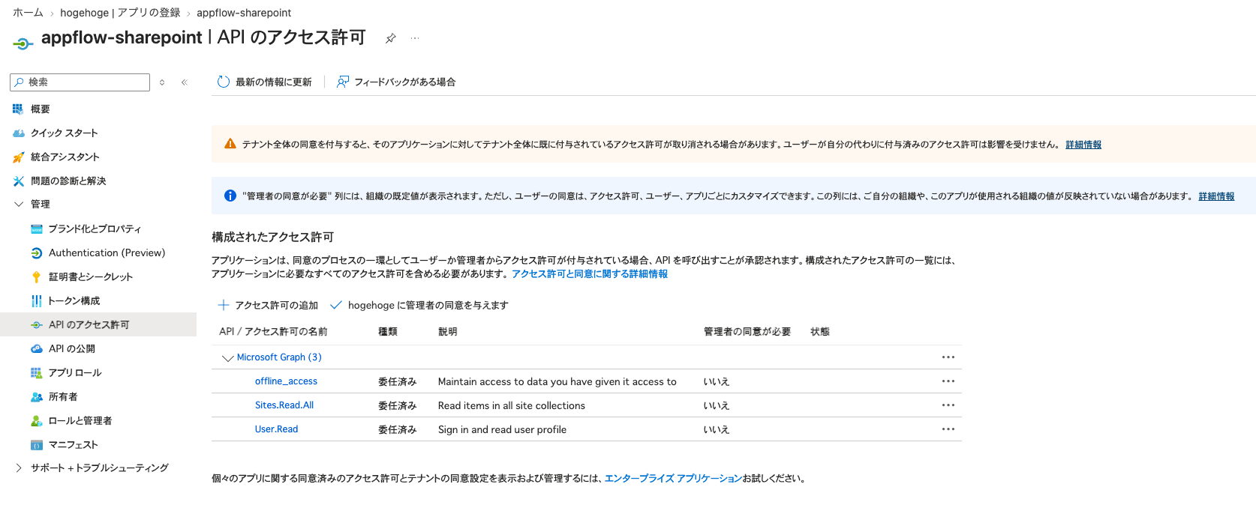Screen dimensions: 1256x508
Task: Open API の公開 in the sidebar
Action: click(x=72, y=348)
